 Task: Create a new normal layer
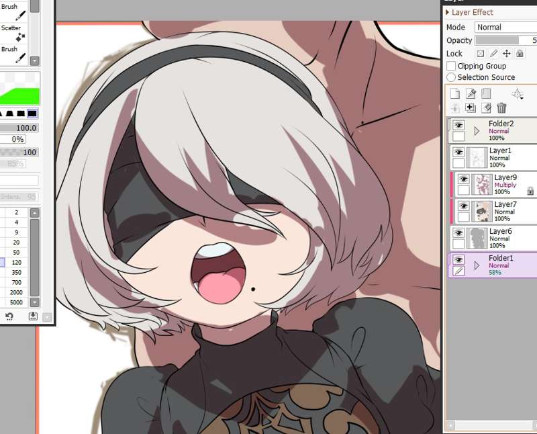pyautogui.click(x=455, y=93)
